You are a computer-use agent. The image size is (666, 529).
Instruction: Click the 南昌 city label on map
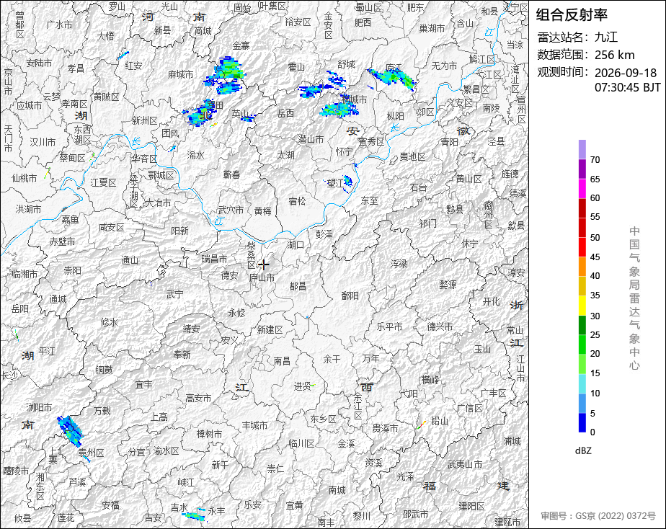click(282, 360)
